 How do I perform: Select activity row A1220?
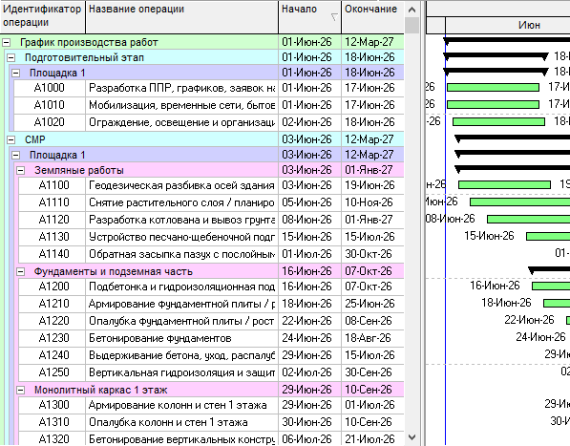click(x=212, y=321)
